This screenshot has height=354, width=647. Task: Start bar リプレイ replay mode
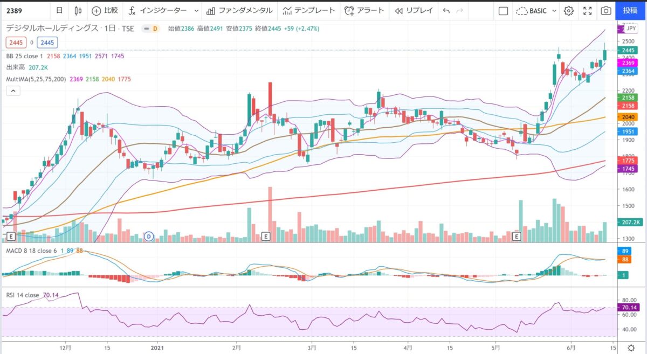tap(414, 10)
